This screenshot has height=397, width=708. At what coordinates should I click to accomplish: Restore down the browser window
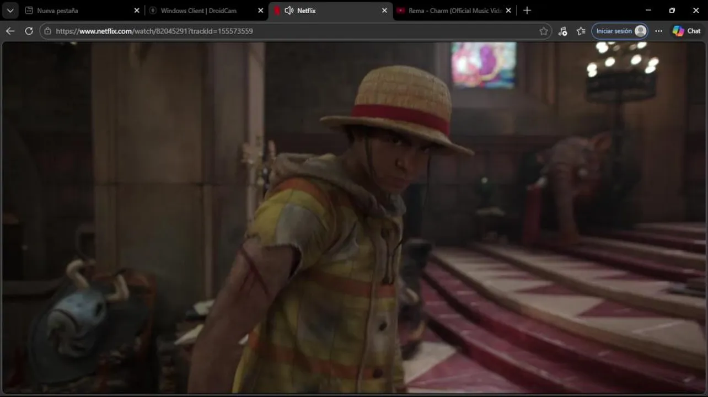click(x=672, y=10)
